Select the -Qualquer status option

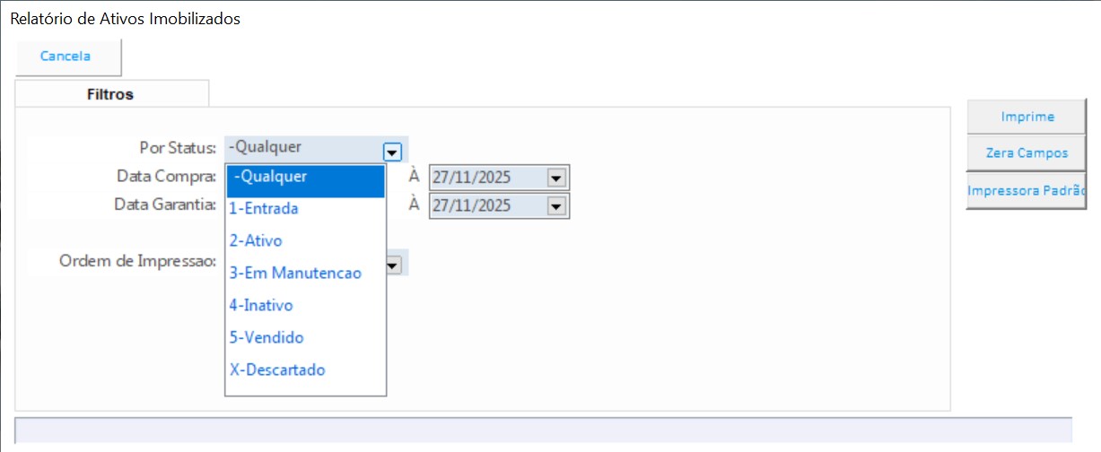305,178
